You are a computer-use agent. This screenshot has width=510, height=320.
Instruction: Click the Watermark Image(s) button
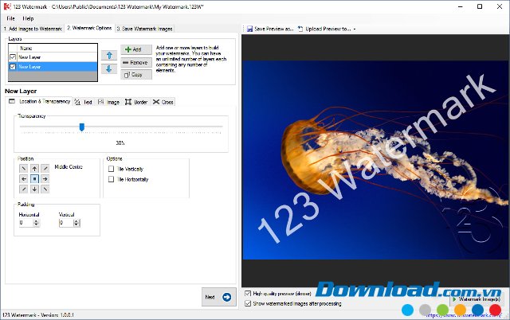pos(477,299)
